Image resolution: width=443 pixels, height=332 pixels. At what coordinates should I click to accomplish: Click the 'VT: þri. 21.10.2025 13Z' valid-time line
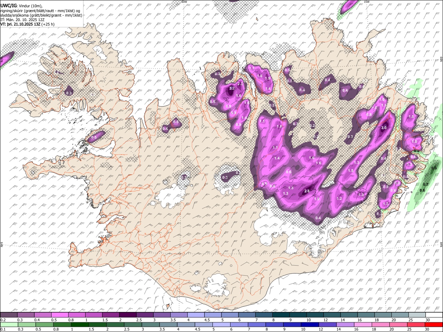(x=27, y=24)
